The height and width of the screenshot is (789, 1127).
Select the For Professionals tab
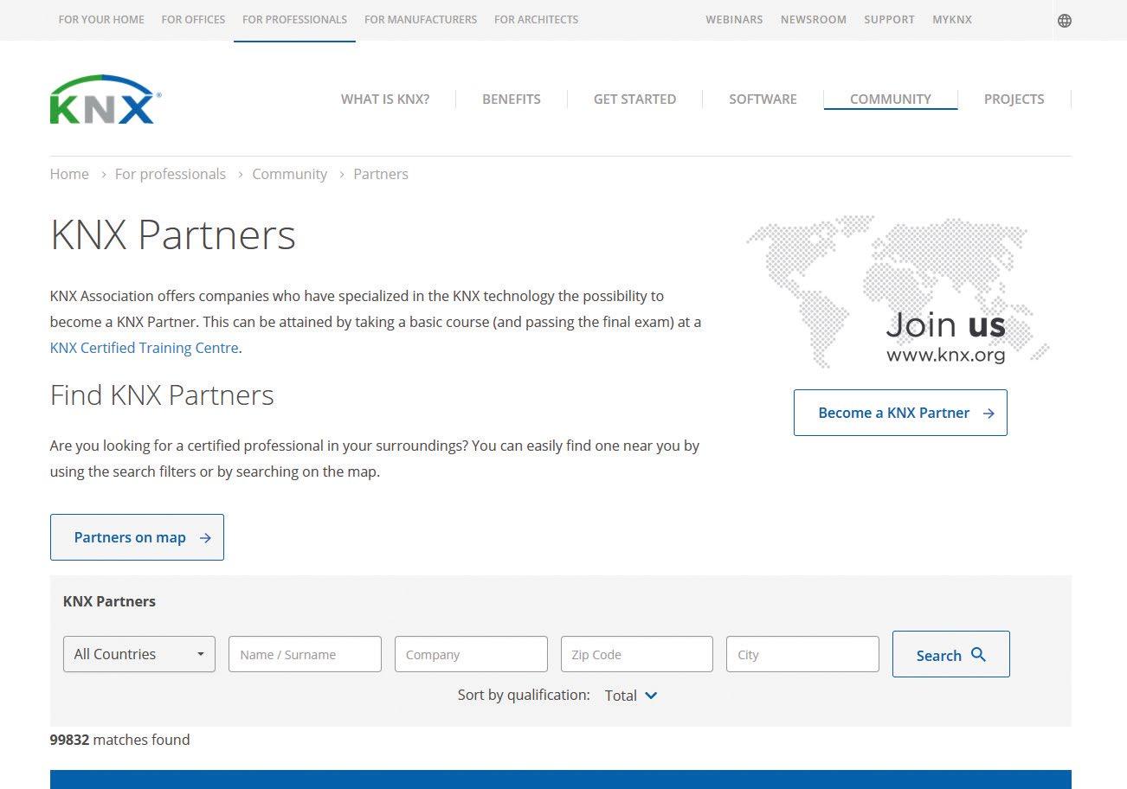pos(294,19)
